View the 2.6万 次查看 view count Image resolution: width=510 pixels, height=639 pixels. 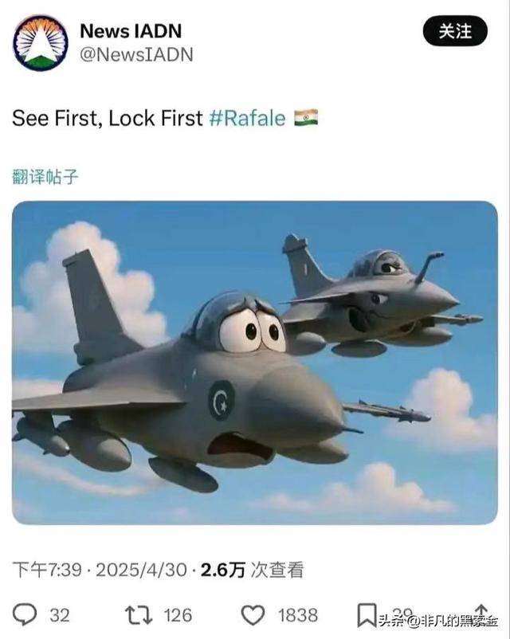tap(253, 570)
